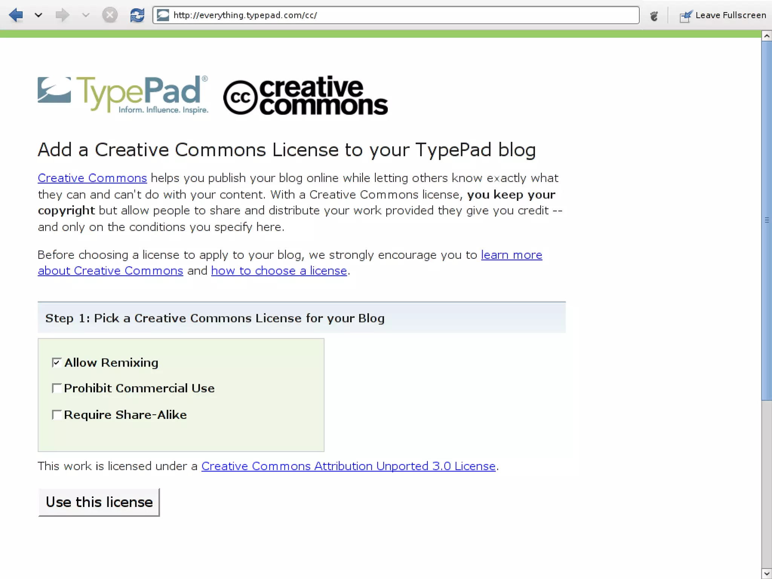Reload the page with the refresh icon
This screenshot has height=579, width=772.
137,15
